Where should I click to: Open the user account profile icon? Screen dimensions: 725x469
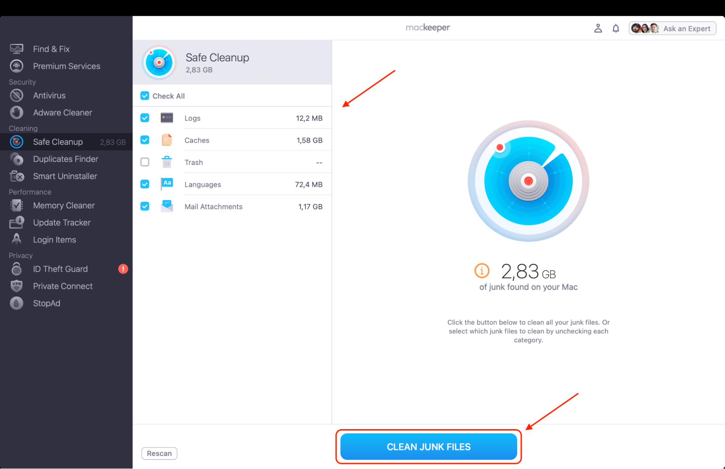(x=598, y=28)
